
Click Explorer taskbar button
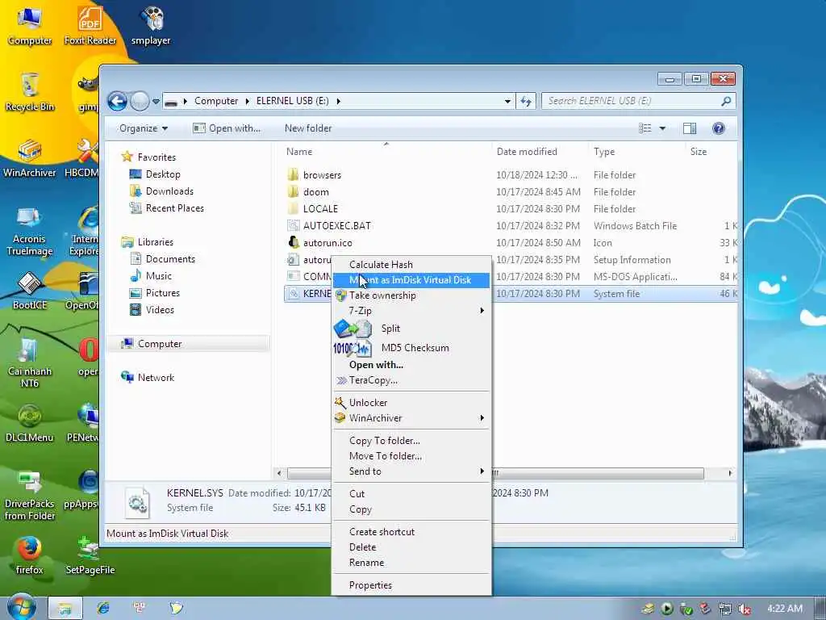[65, 609]
